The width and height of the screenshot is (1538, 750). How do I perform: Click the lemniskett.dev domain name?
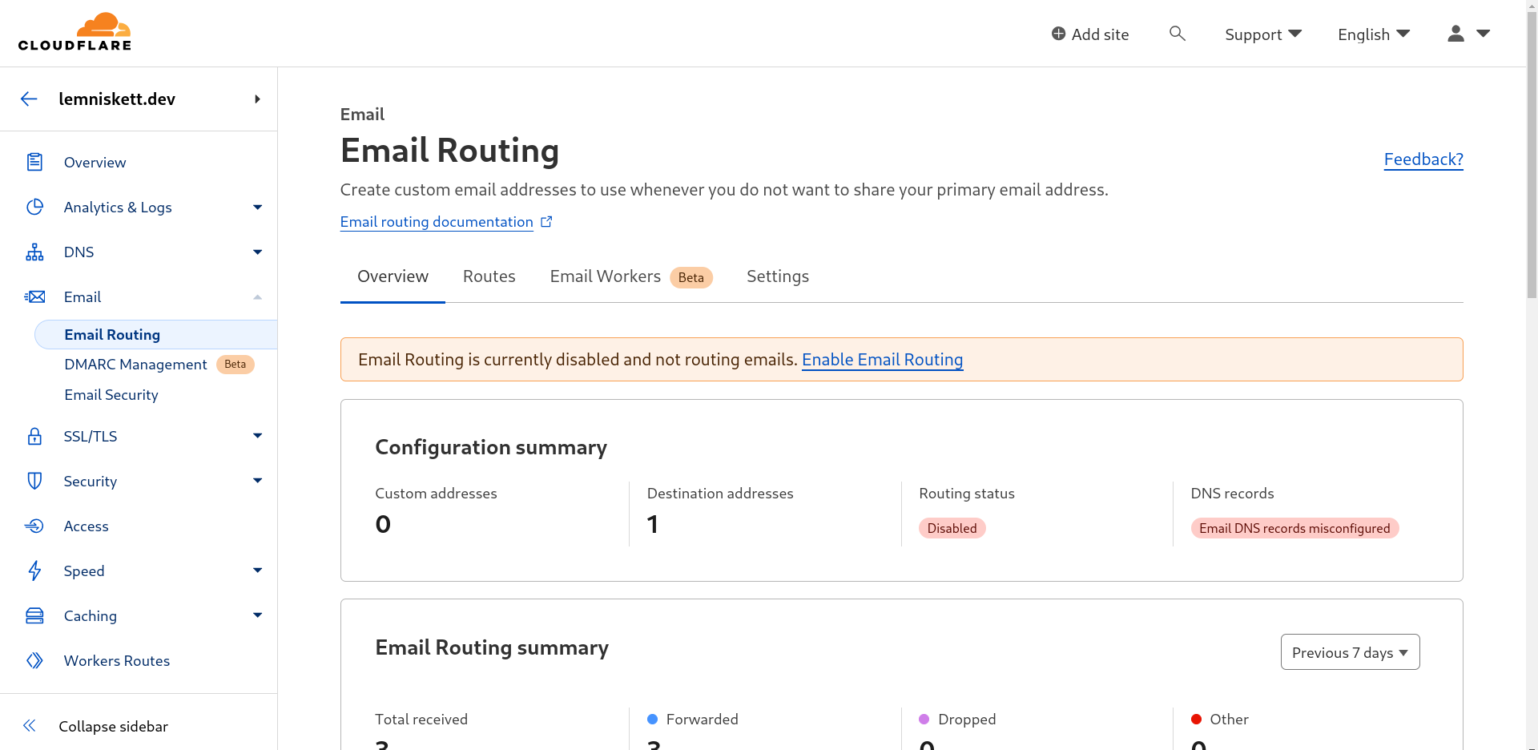click(117, 99)
